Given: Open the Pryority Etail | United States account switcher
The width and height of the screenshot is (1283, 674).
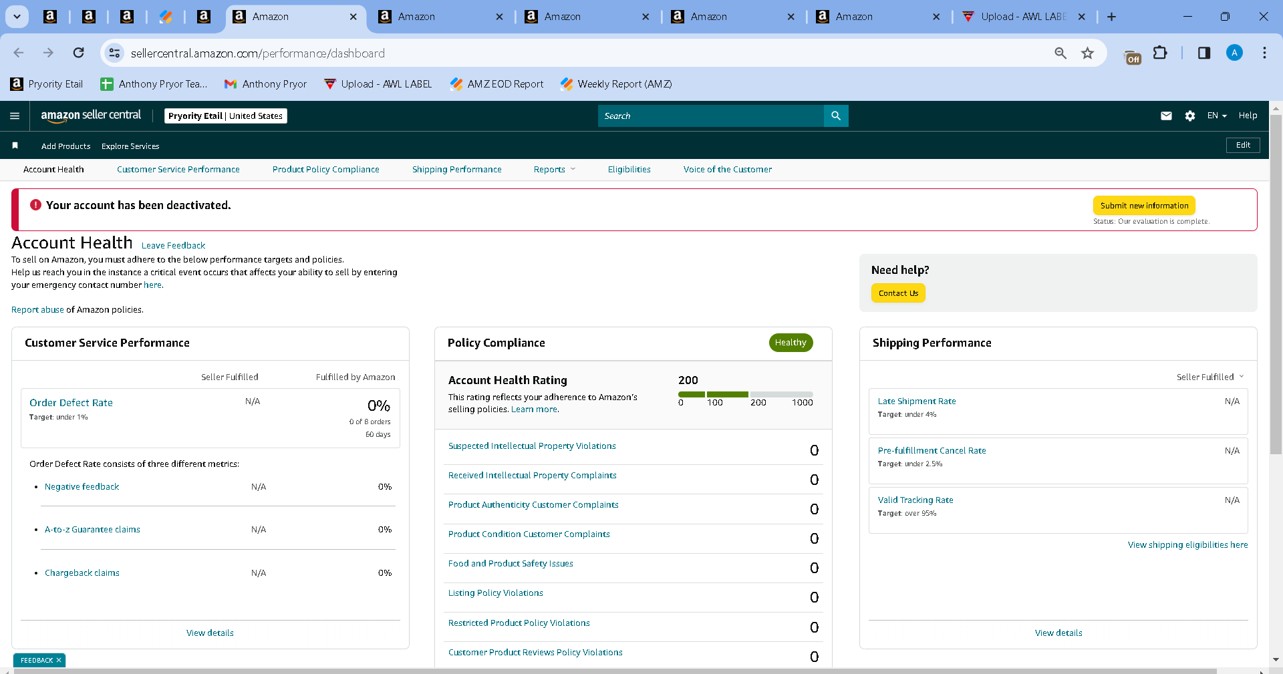Looking at the screenshot, I should [x=226, y=116].
